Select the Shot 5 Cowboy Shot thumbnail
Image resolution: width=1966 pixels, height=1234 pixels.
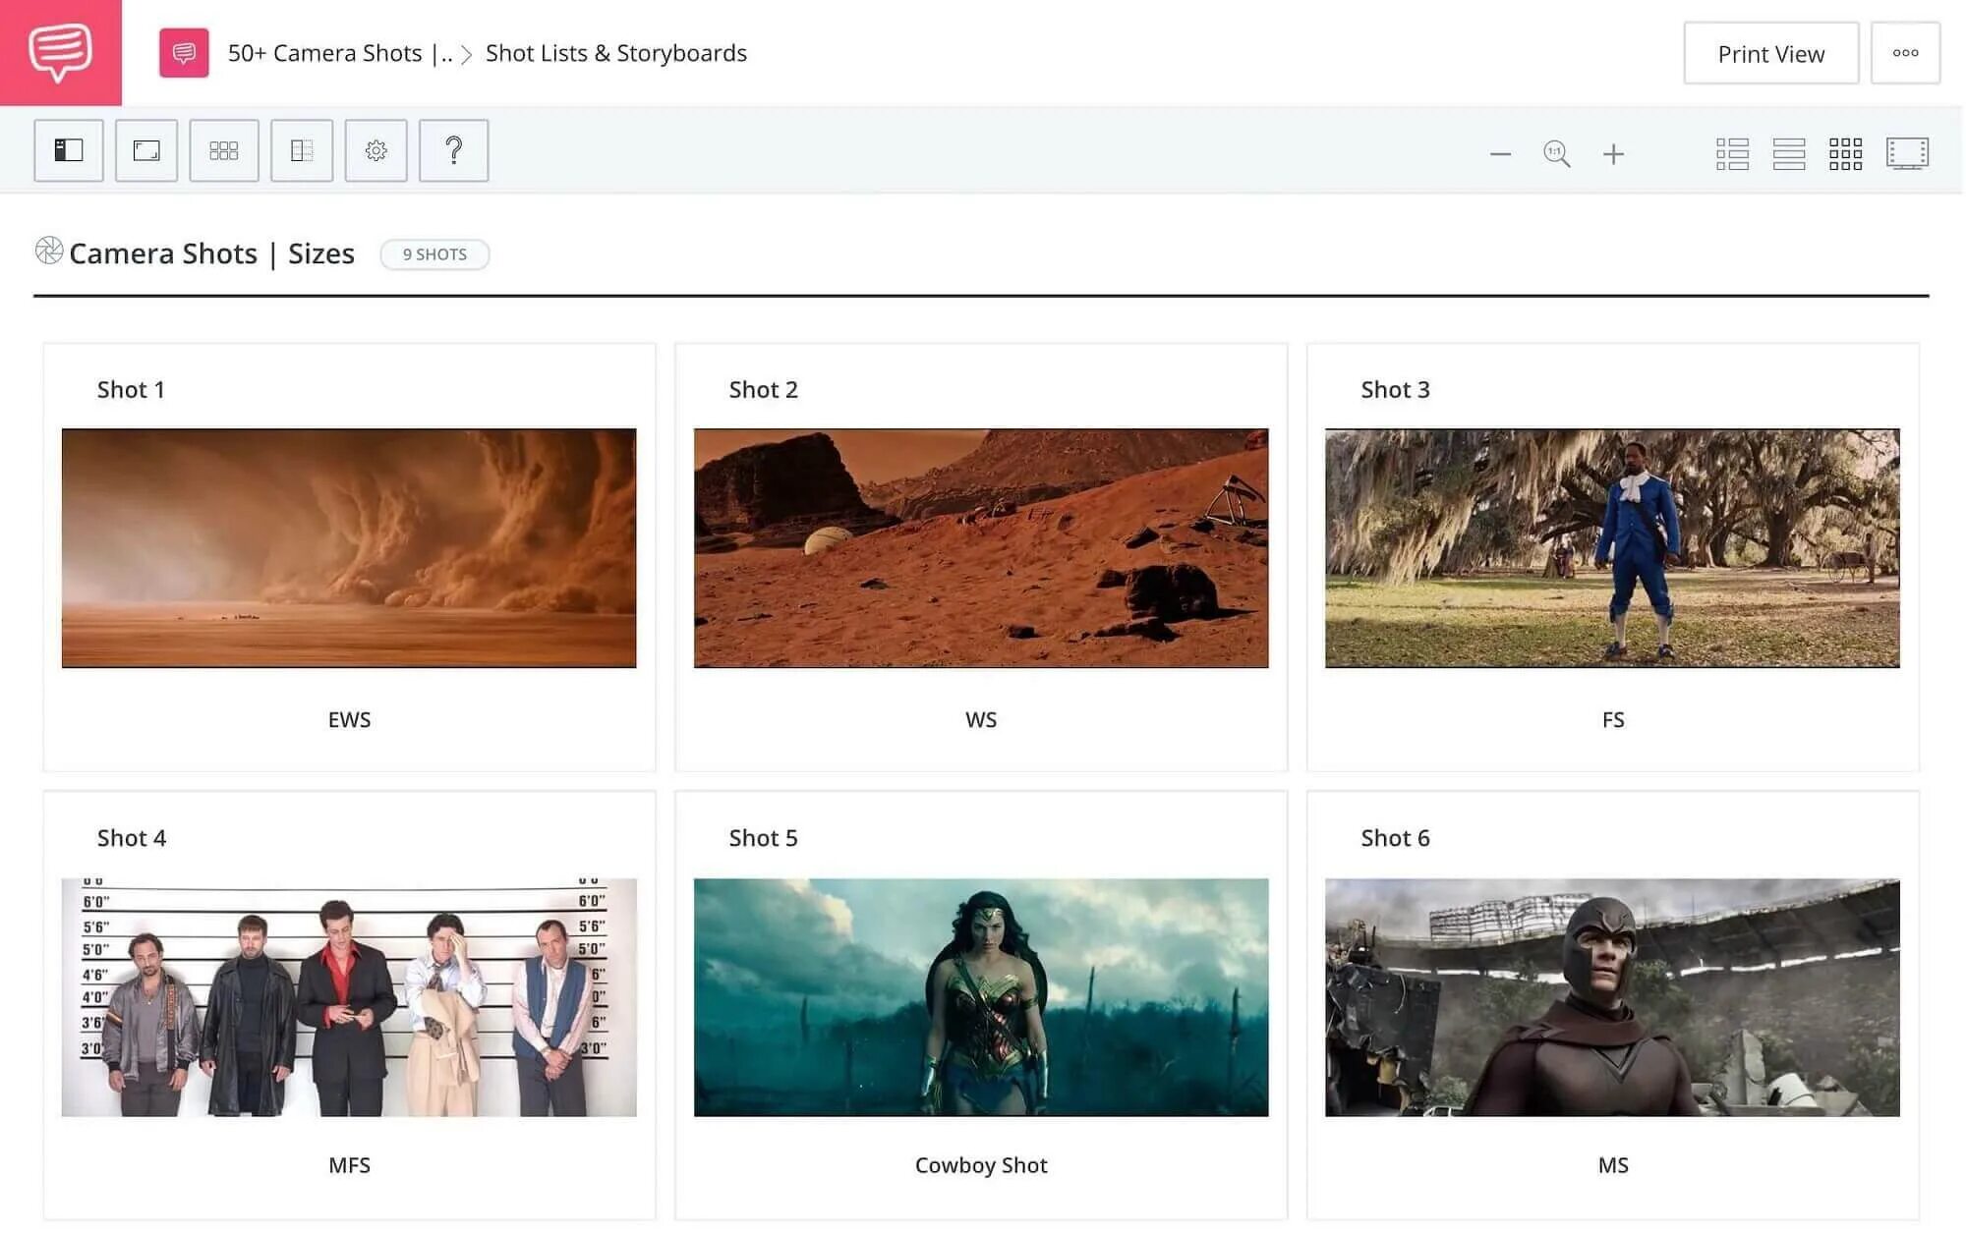click(981, 997)
